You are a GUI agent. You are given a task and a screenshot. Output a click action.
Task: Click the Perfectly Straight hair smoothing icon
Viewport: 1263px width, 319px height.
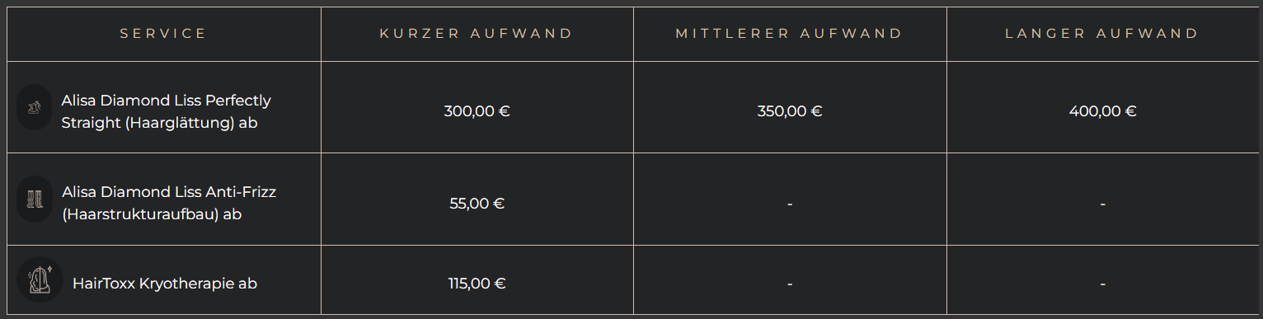click(35, 107)
